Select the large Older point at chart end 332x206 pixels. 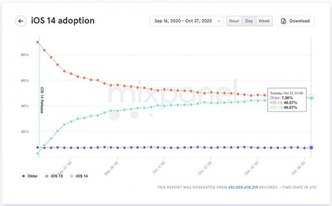point(311,148)
